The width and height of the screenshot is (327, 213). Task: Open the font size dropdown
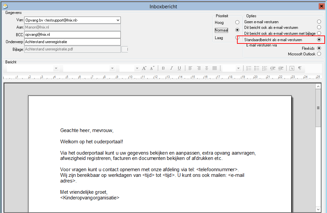[x=137, y=68]
